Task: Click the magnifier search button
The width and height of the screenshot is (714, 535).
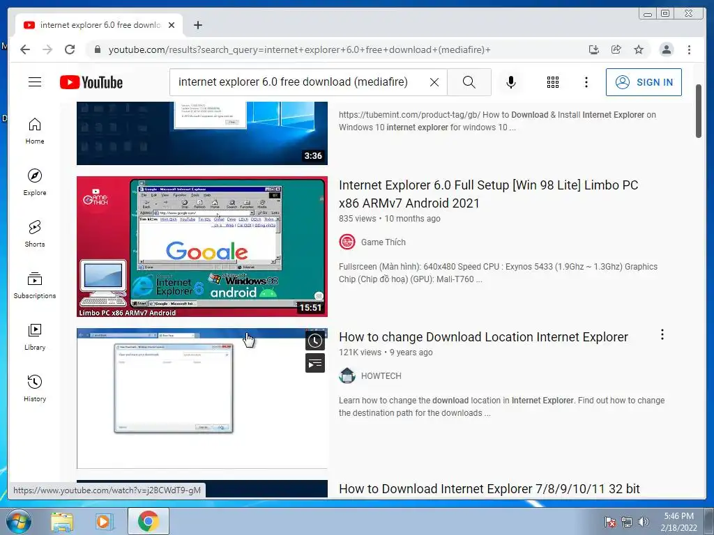Action: (469, 82)
